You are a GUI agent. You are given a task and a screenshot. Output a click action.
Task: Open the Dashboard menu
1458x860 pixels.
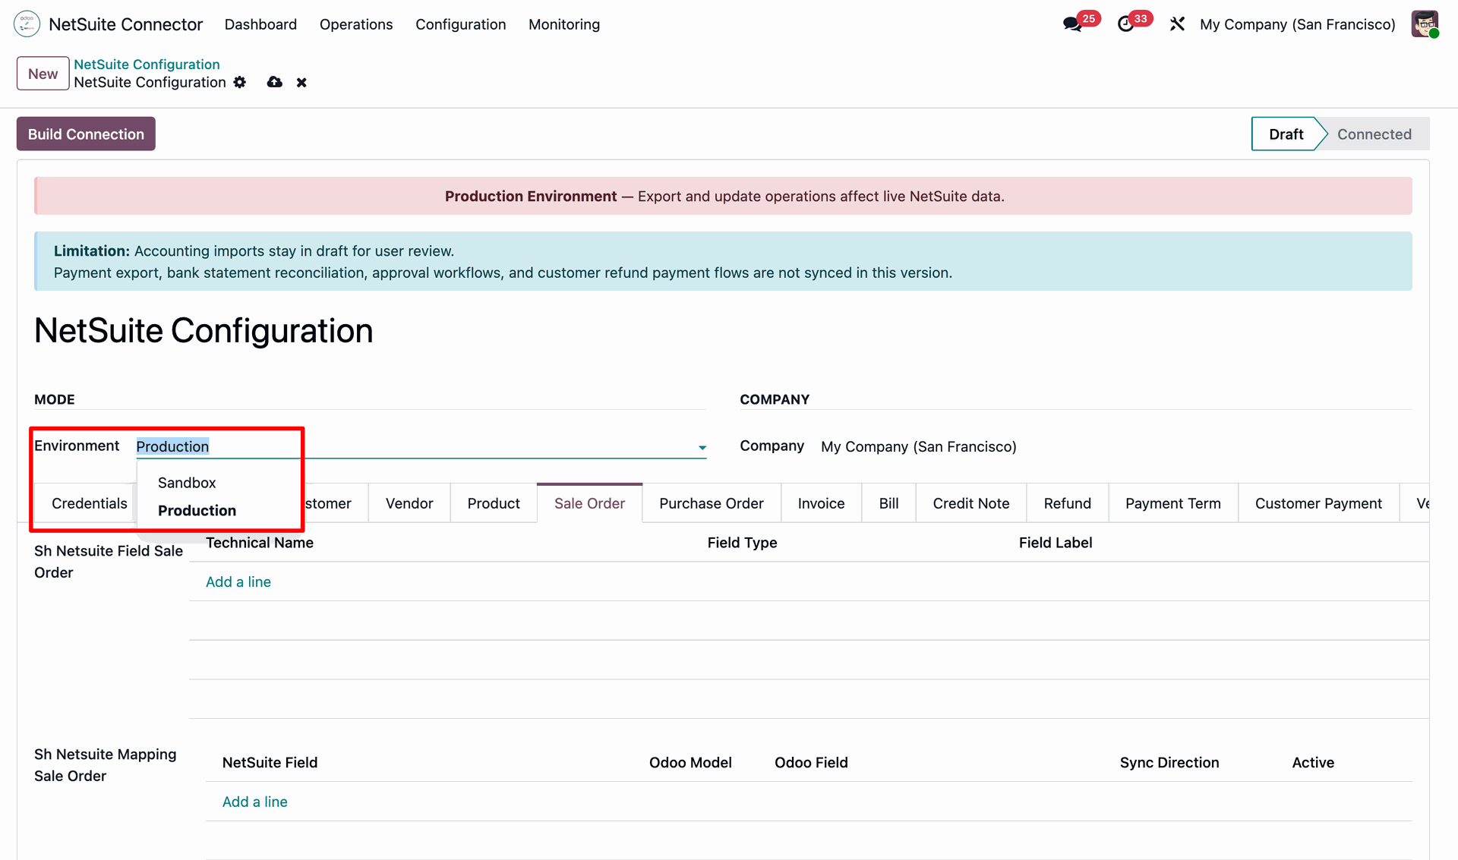pos(260,24)
